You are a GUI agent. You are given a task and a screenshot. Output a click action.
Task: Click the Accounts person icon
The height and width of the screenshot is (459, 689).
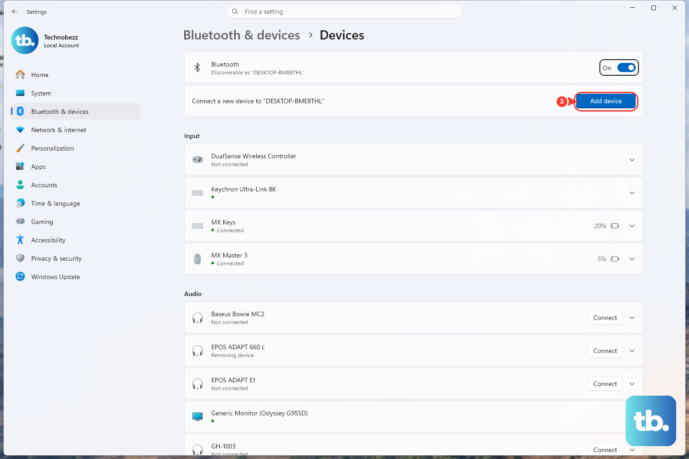(20, 185)
